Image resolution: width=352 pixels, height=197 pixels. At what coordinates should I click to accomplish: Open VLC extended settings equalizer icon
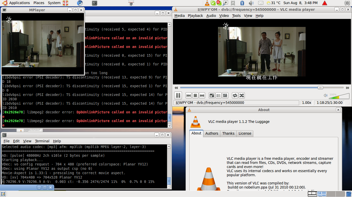[x=225, y=95]
